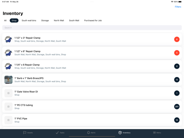Tap location text under 1 1/2" x 3" Repair Clamp
184x138 pixels.
[40, 41]
